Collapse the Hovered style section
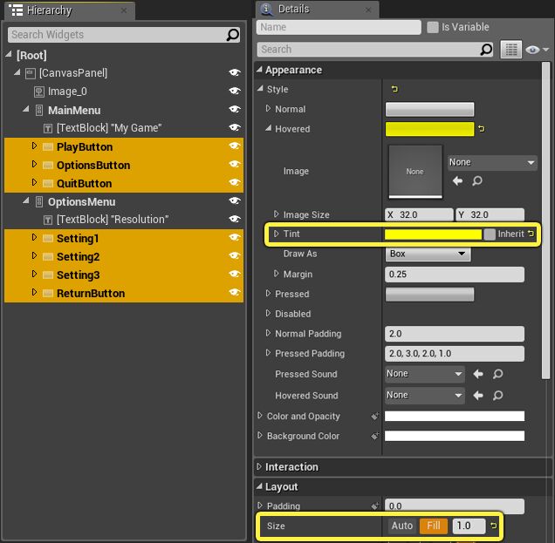Image resolution: width=555 pixels, height=543 pixels. tap(268, 128)
